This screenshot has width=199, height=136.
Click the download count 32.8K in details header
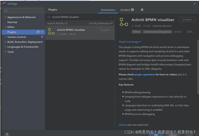pyautogui.click(x=136, y=26)
